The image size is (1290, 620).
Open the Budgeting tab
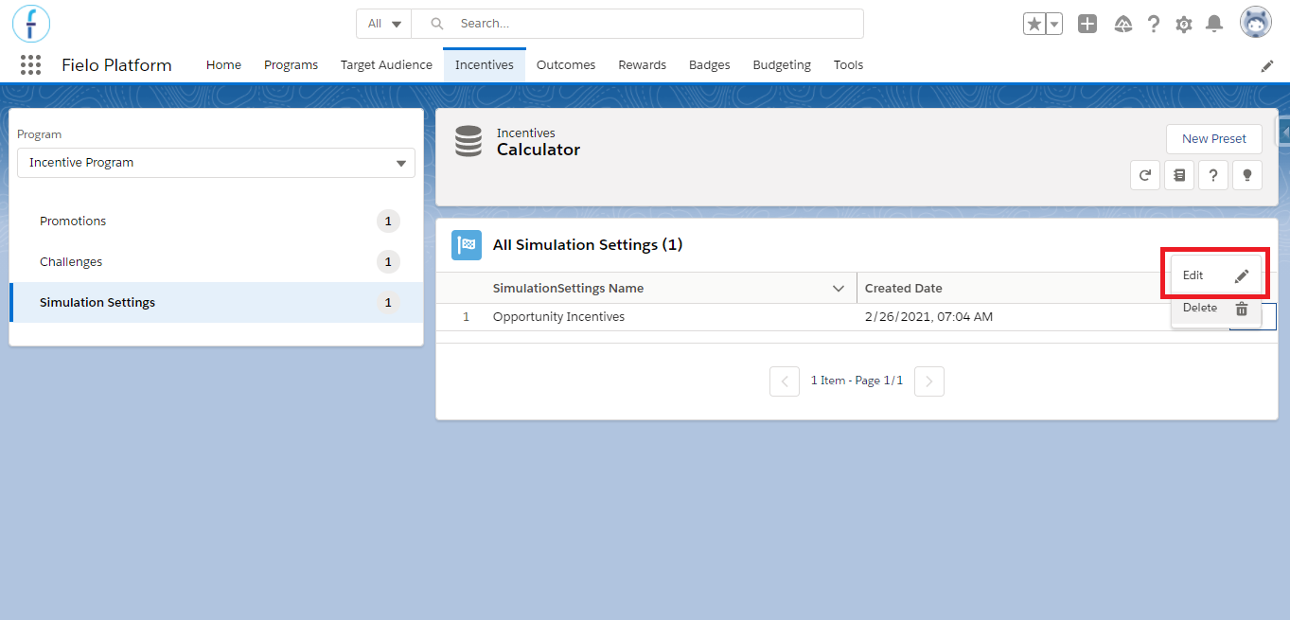782,65
